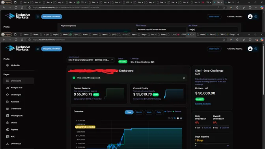Click Become A Partner in the dashboard window
This screenshot has width=265, height=149.
pyautogui.click(x=52, y=48)
